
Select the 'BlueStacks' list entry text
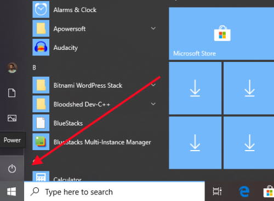(x=68, y=123)
